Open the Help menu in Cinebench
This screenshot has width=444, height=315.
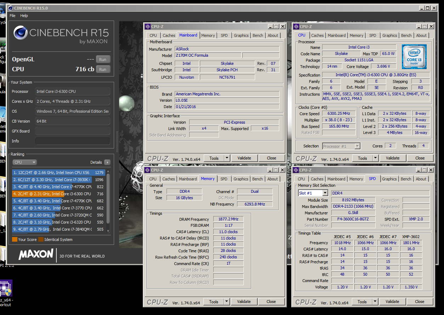[24, 16]
